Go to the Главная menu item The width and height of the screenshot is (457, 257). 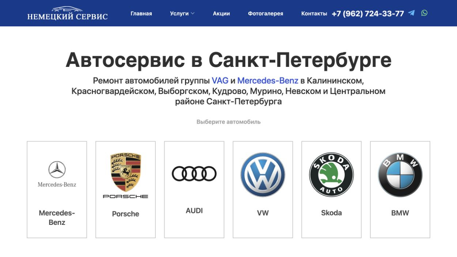141,14
